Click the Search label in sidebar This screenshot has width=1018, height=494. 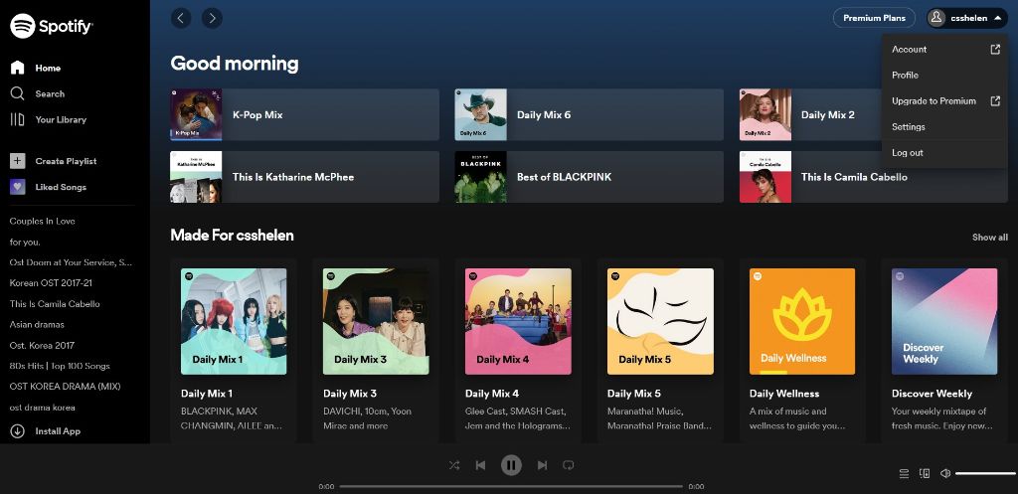(50, 94)
